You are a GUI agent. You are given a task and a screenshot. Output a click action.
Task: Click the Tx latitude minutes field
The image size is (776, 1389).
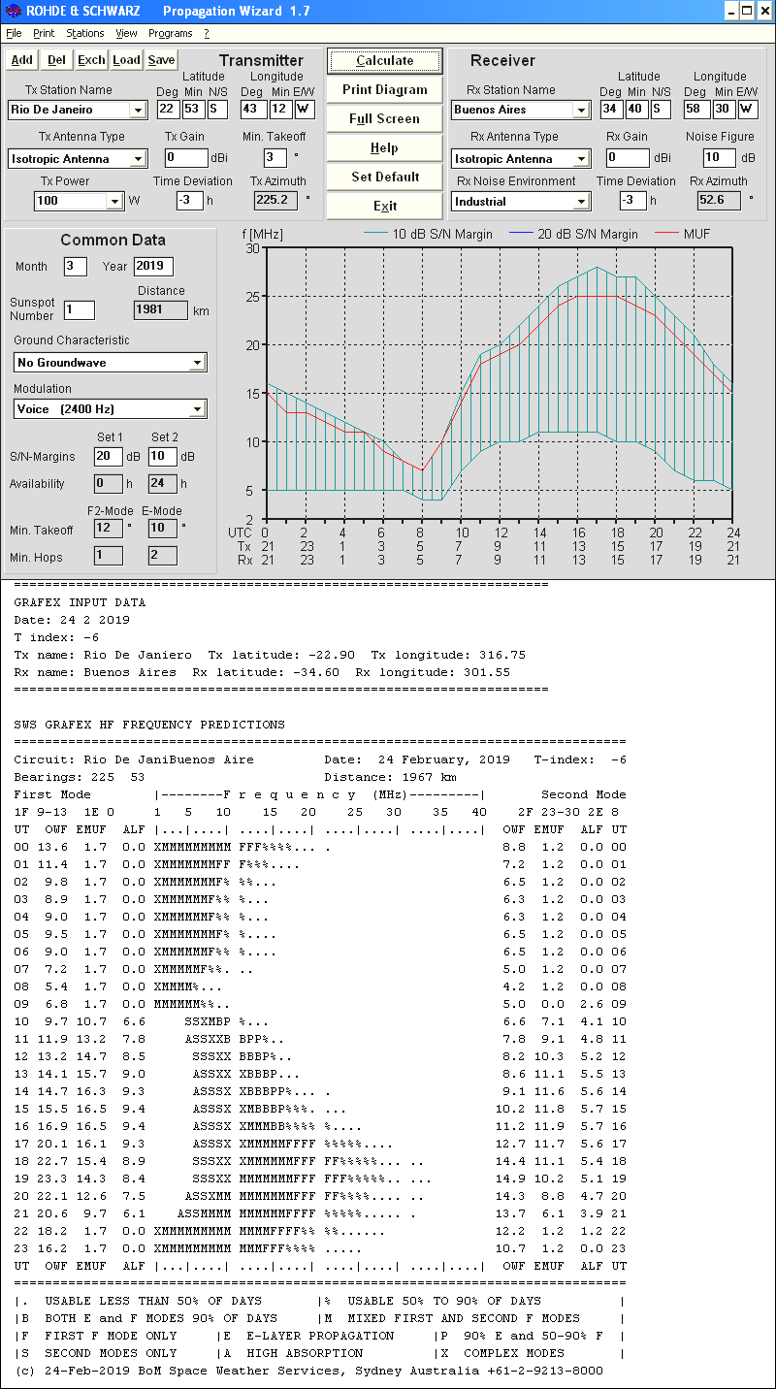pyautogui.click(x=193, y=109)
